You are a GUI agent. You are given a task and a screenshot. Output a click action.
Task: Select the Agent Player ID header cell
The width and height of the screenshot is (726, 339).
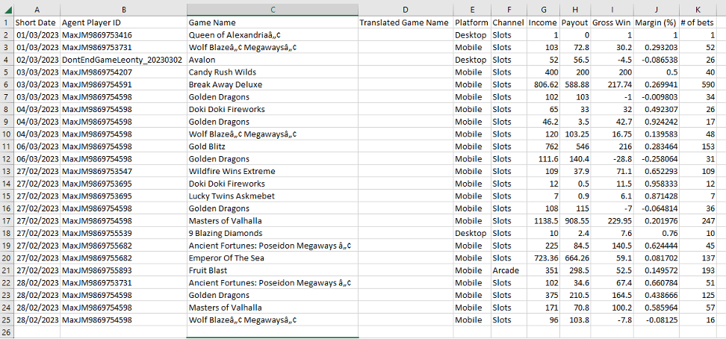click(122, 22)
